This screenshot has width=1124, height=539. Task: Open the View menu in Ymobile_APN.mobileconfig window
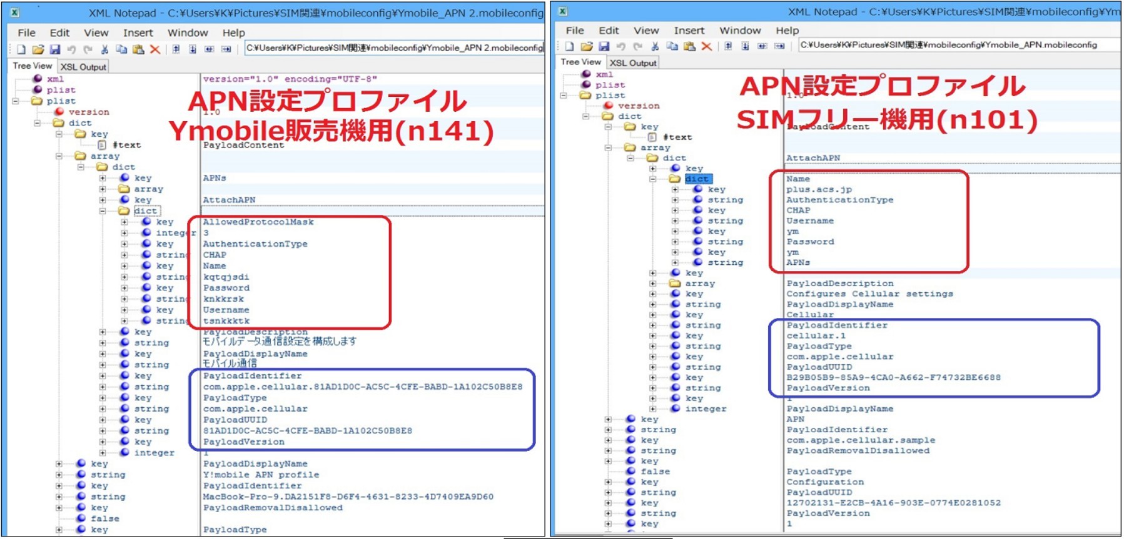[646, 30]
